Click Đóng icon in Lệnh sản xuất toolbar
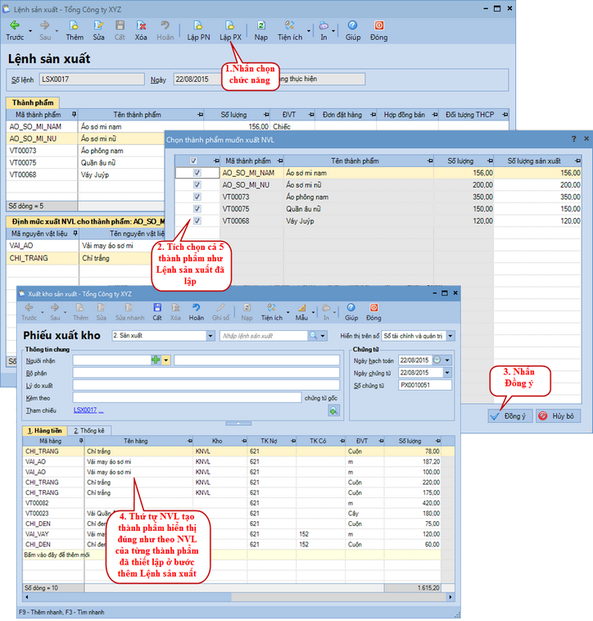 tap(379, 25)
